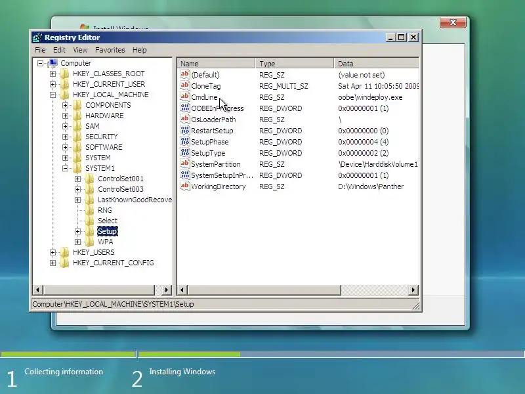525x394 pixels.
Task: Click the HARDWARE folder icon
Action: point(77,116)
